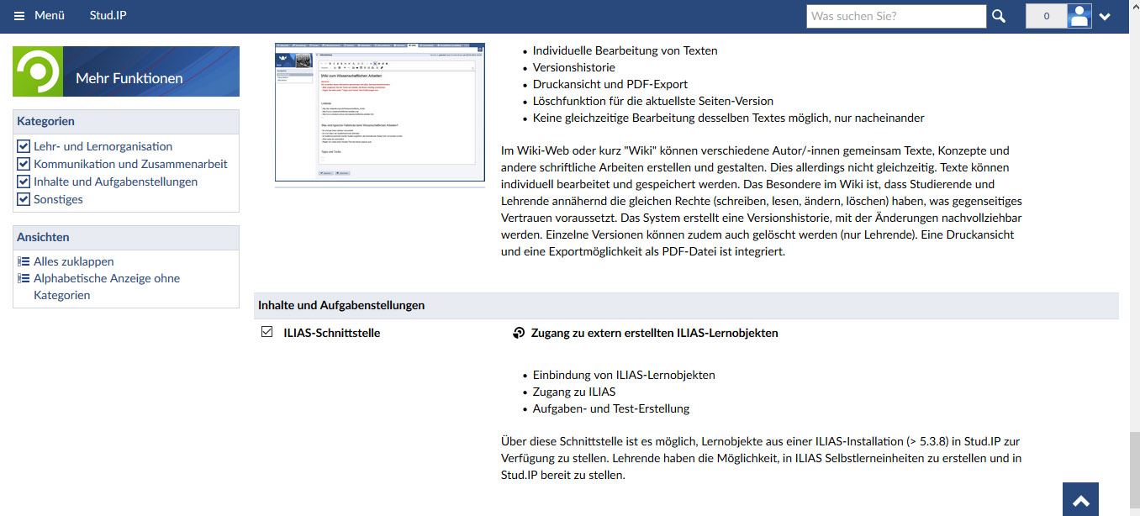The height and width of the screenshot is (516, 1140).
Task: Click the icon before Zugang zu extern erstellten
Action: click(519, 333)
